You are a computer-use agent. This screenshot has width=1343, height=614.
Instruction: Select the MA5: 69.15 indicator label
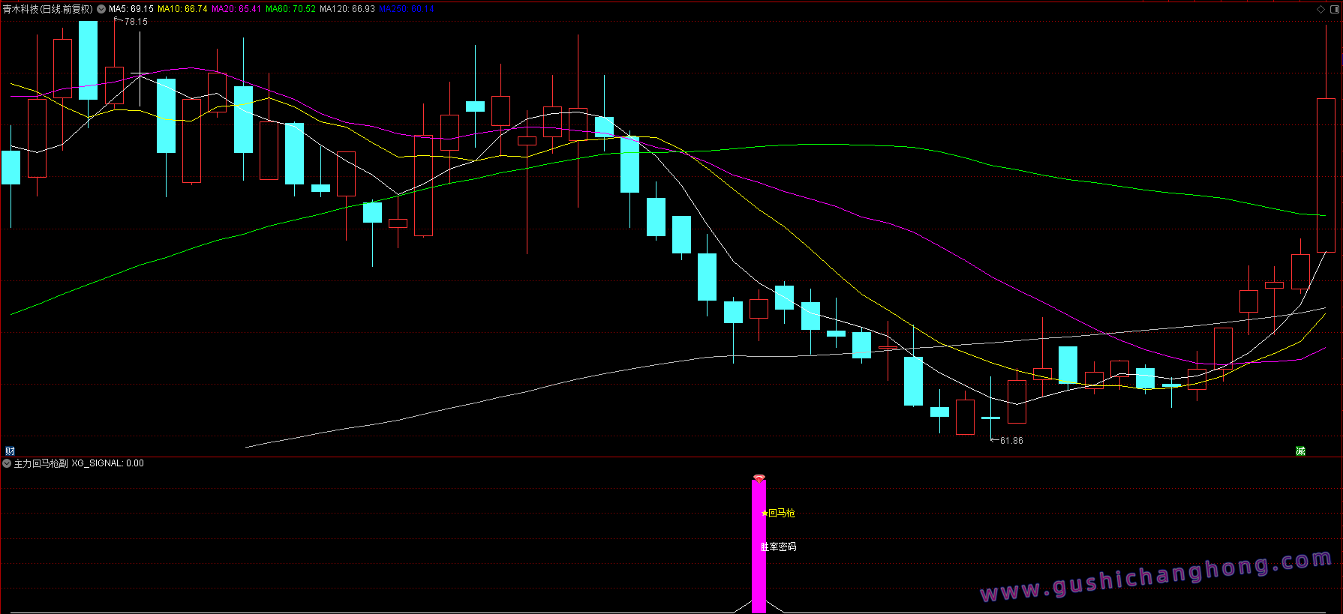131,9
